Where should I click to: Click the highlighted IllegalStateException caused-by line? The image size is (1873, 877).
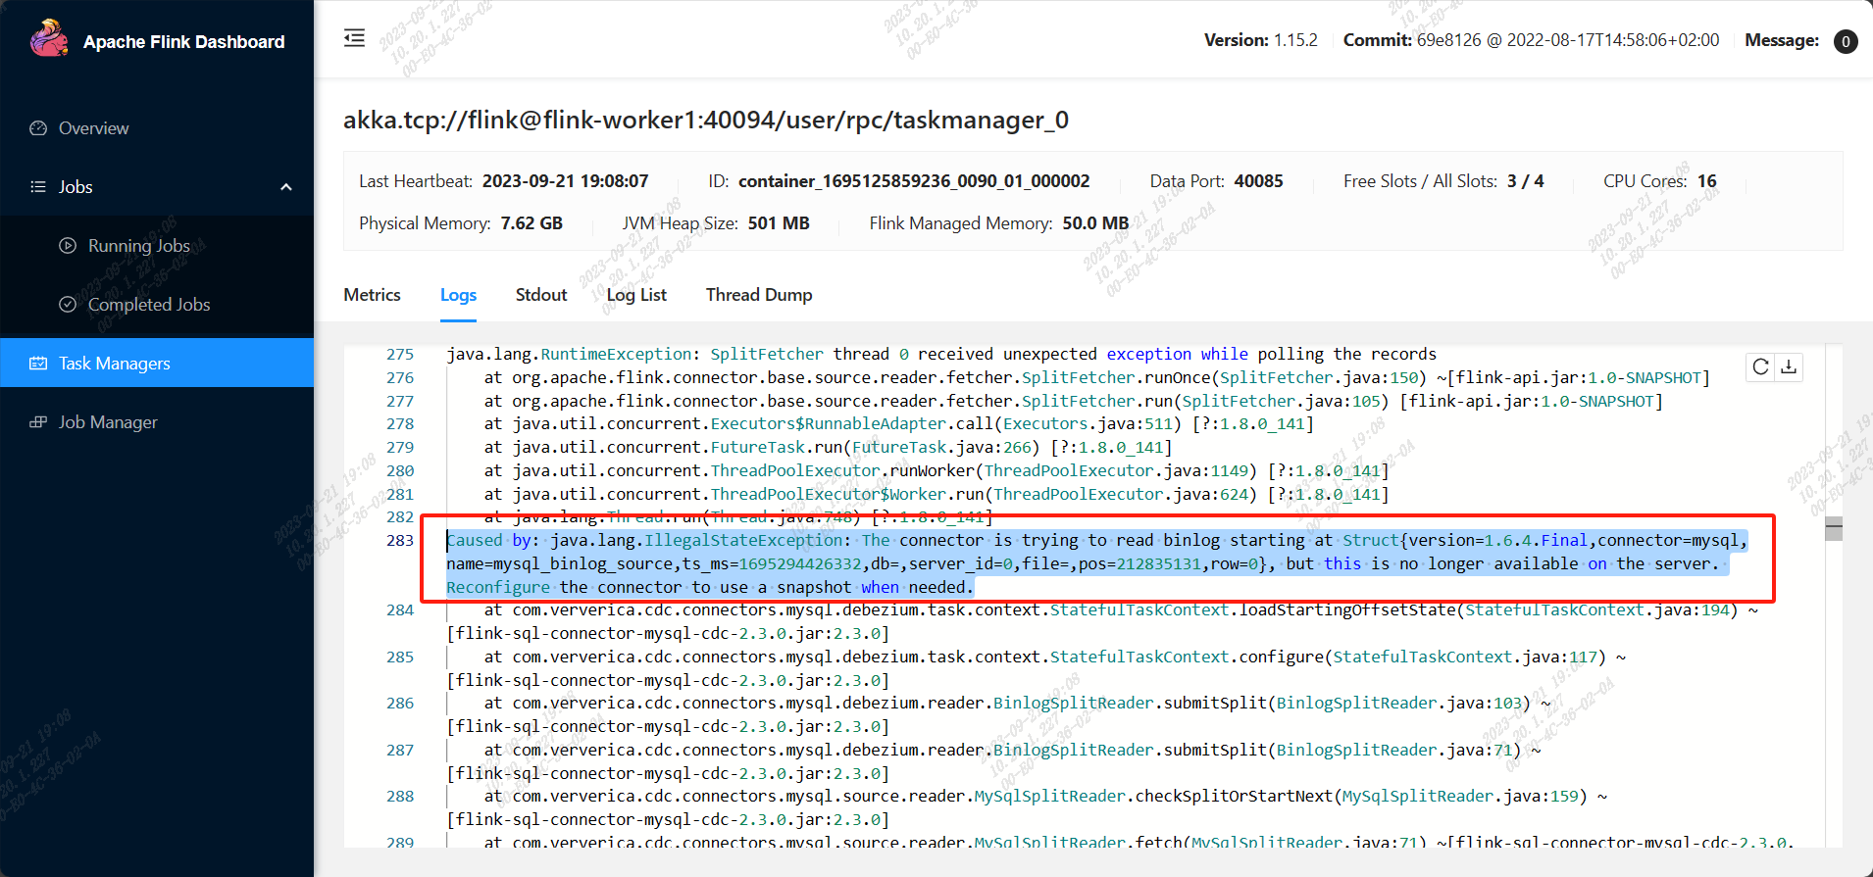[1097, 563]
